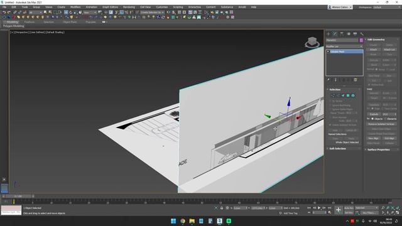The image size is (402, 226).
Task: Open the Workspaces dropdown
Action: pos(386,7)
